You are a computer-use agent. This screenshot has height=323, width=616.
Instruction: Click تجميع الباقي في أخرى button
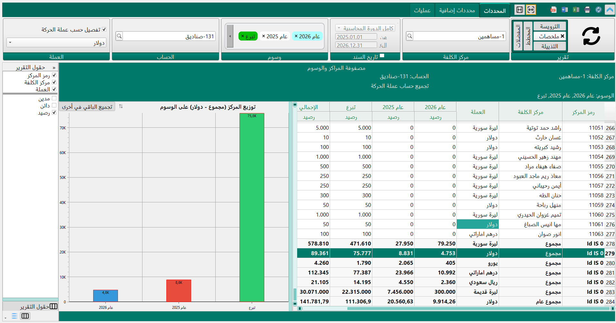click(x=87, y=106)
